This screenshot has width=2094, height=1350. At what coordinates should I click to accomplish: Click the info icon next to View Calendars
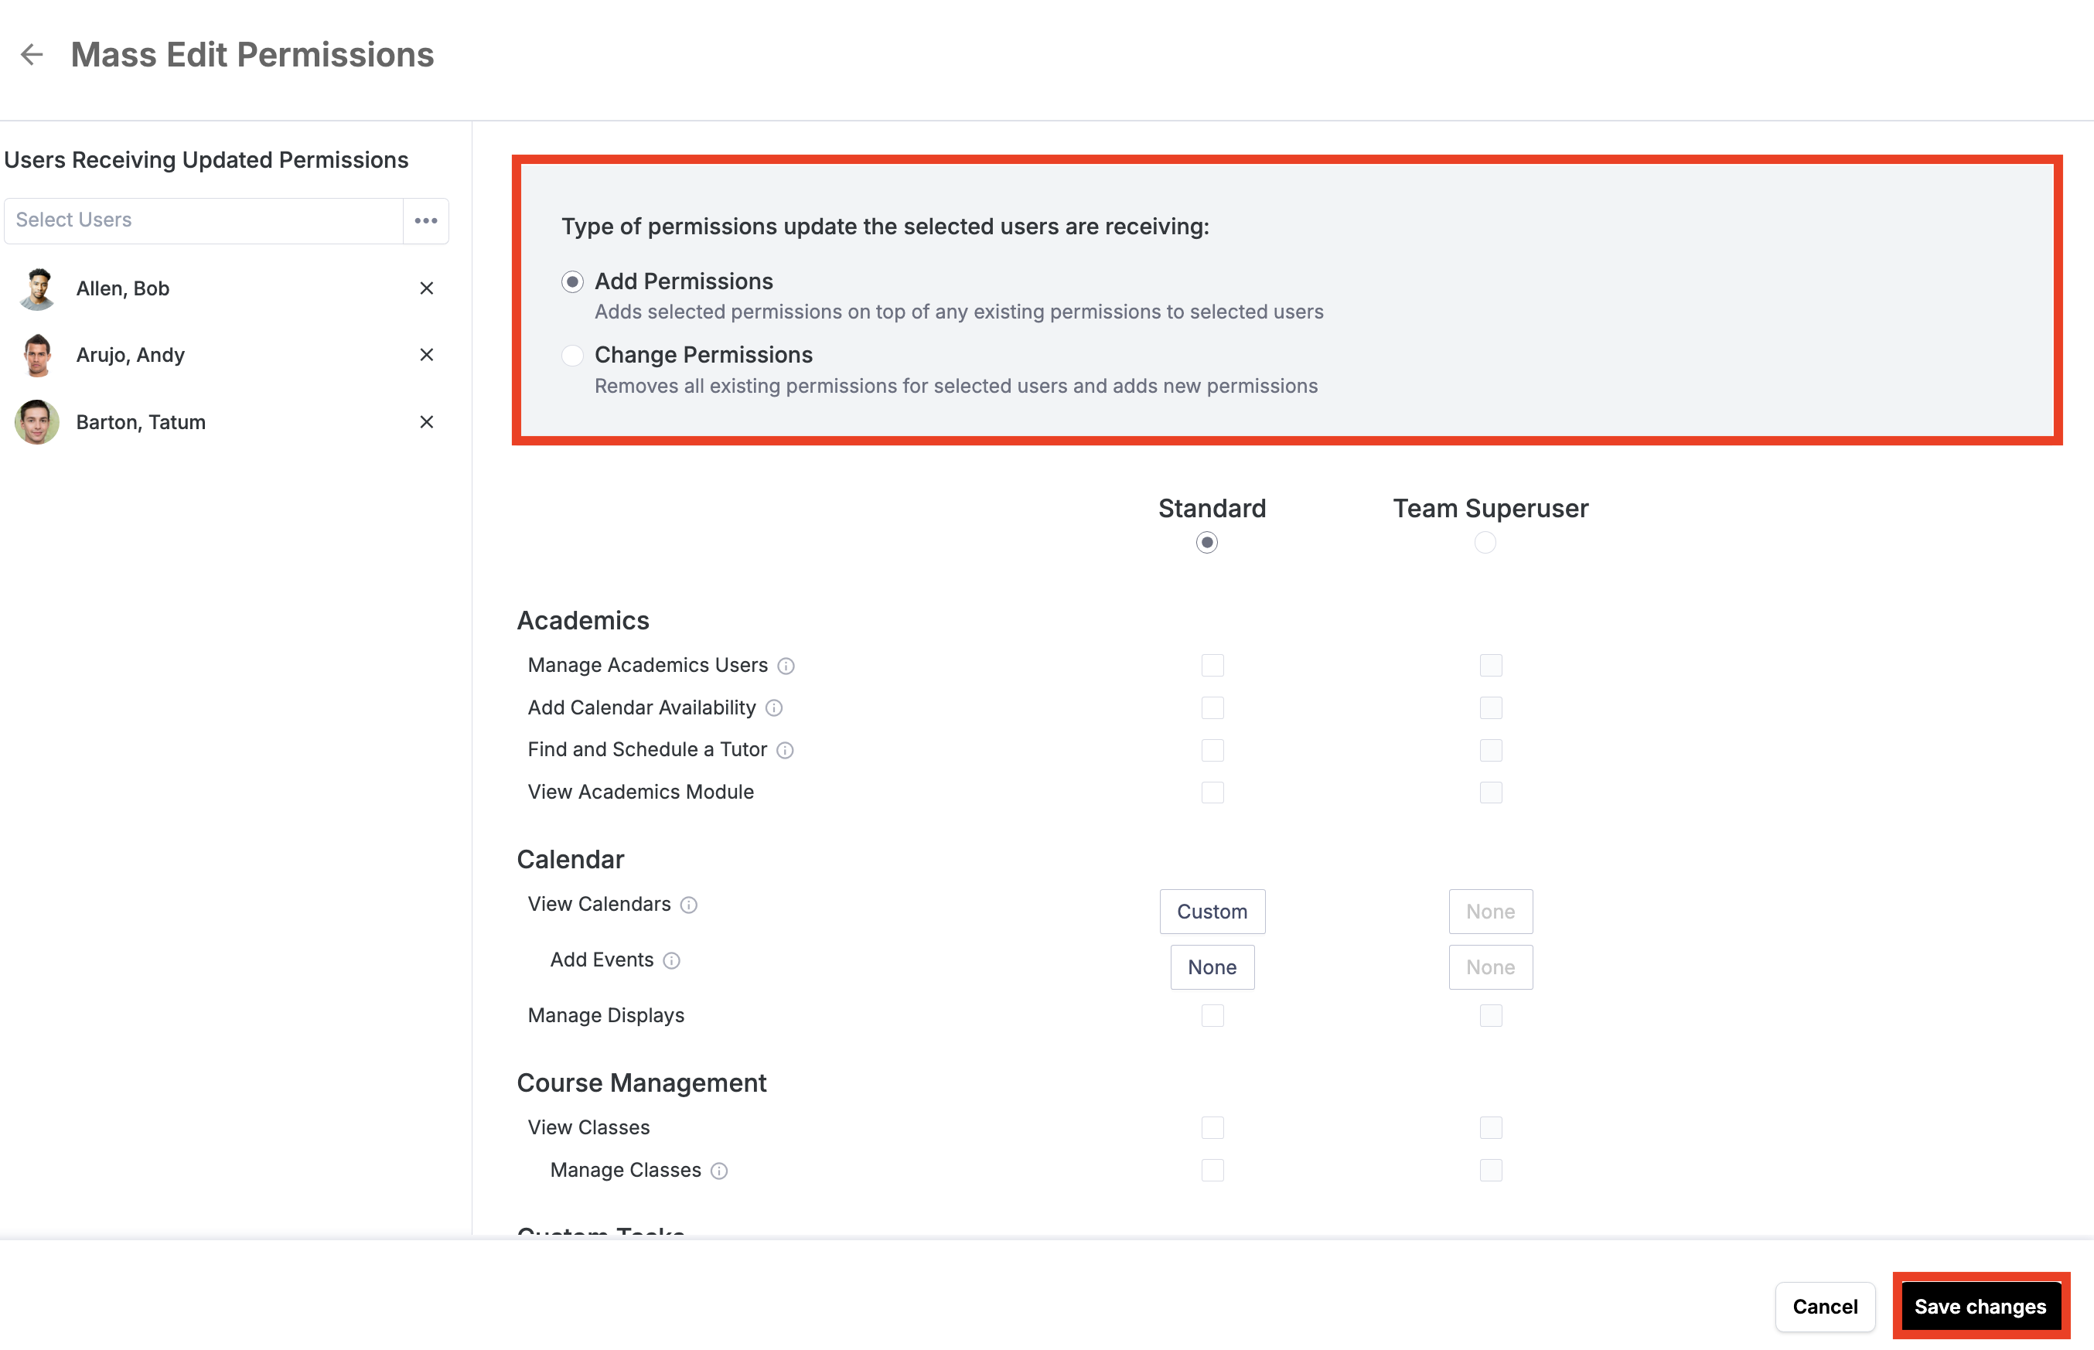tap(690, 905)
